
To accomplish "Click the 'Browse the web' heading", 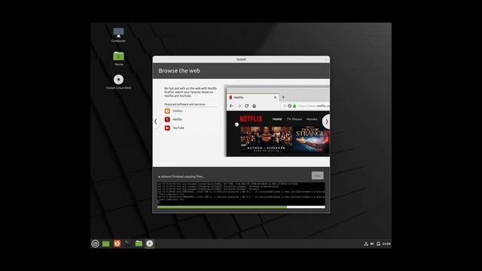I will [x=179, y=71].
